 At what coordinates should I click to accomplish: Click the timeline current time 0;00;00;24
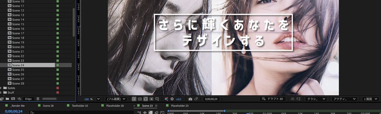[14, 111]
